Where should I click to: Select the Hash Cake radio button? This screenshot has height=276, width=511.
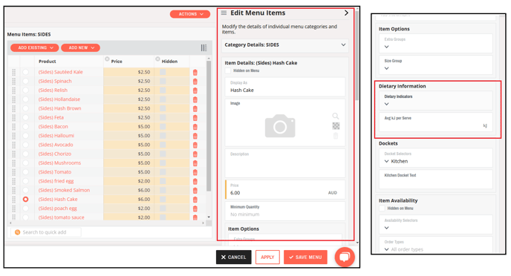click(x=25, y=199)
